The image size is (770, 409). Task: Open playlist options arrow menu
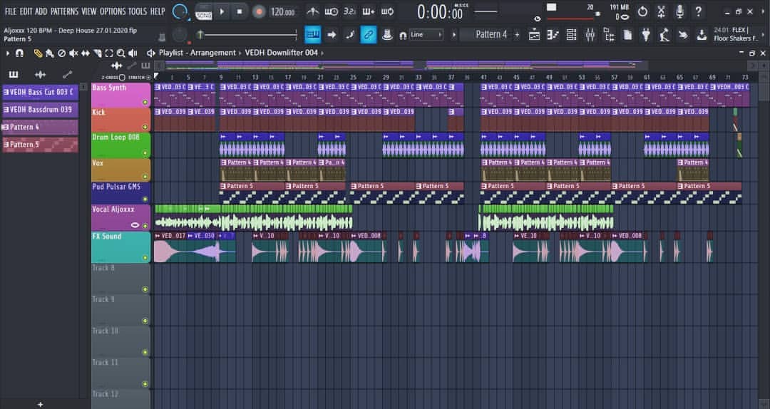coord(8,53)
